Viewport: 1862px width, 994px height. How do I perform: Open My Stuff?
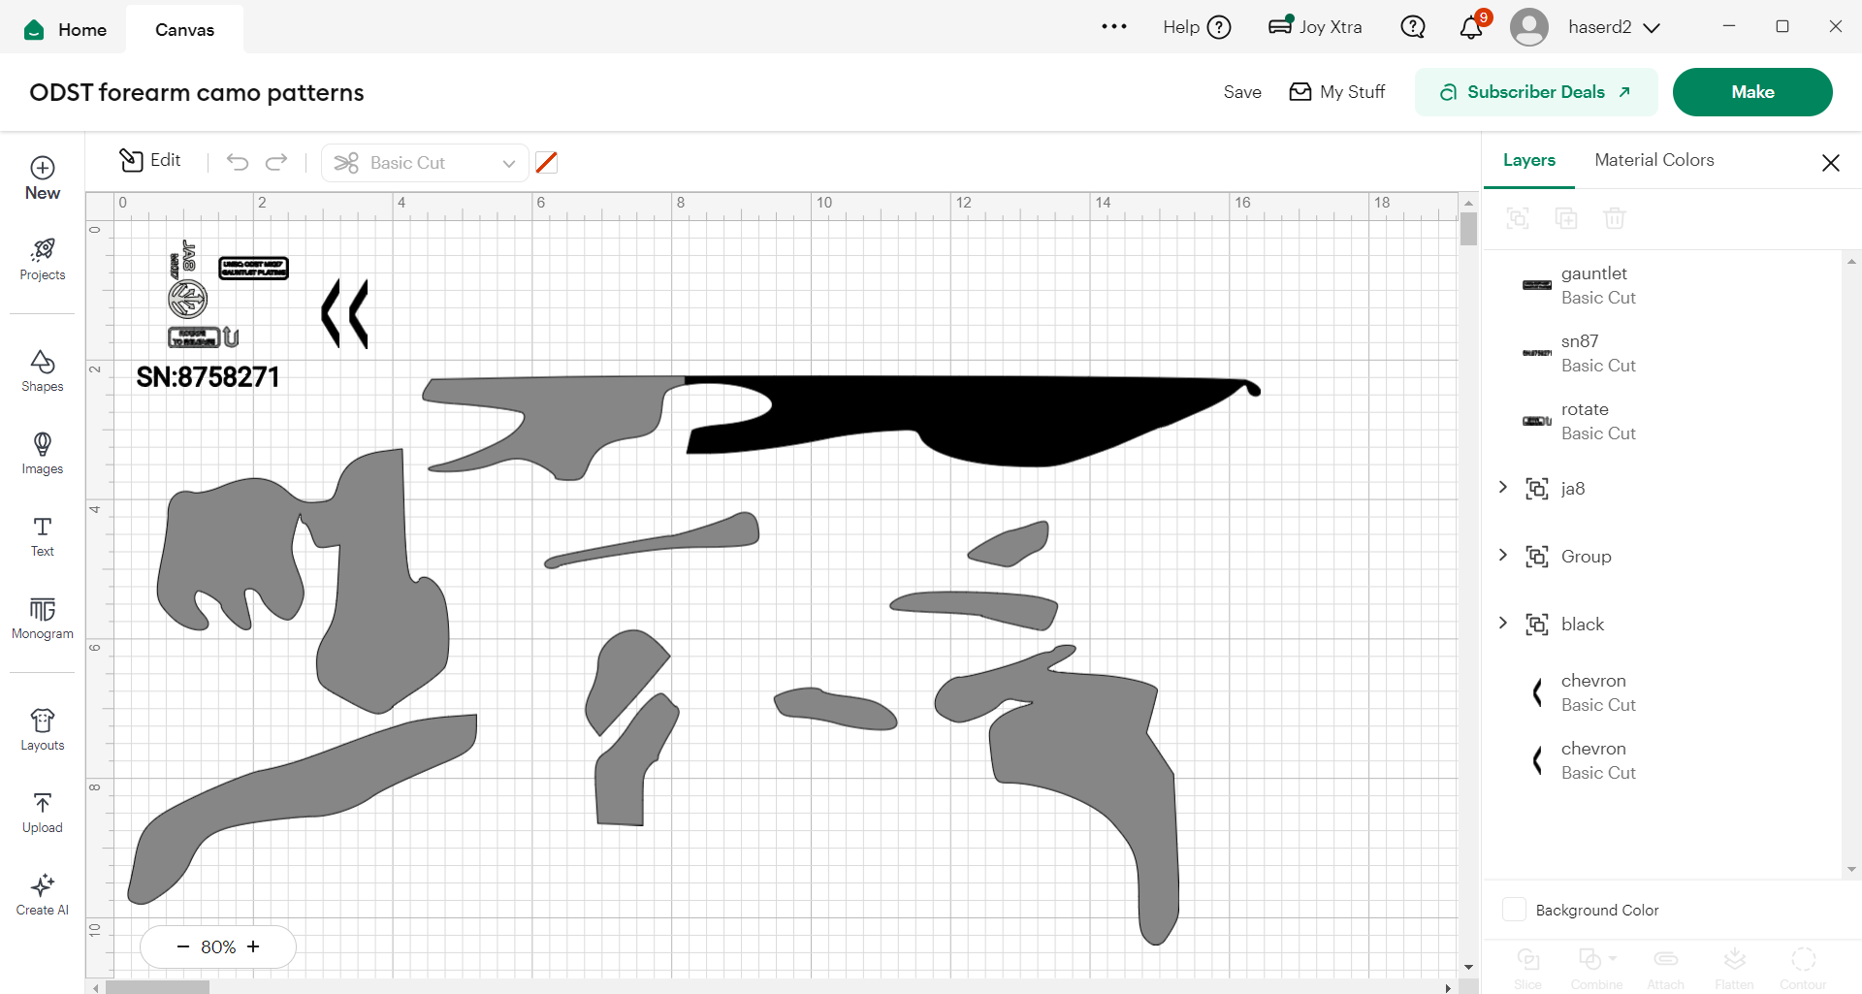click(x=1337, y=92)
